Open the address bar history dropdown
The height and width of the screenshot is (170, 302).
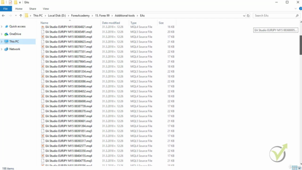pos(244,16)
